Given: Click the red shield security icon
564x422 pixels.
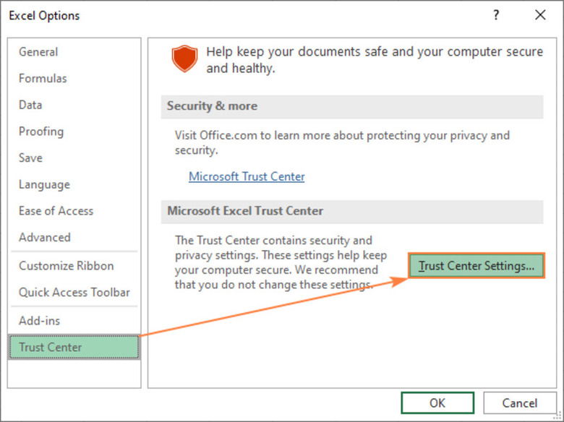Looking at the screenshot, I should [x=184, y=59].
